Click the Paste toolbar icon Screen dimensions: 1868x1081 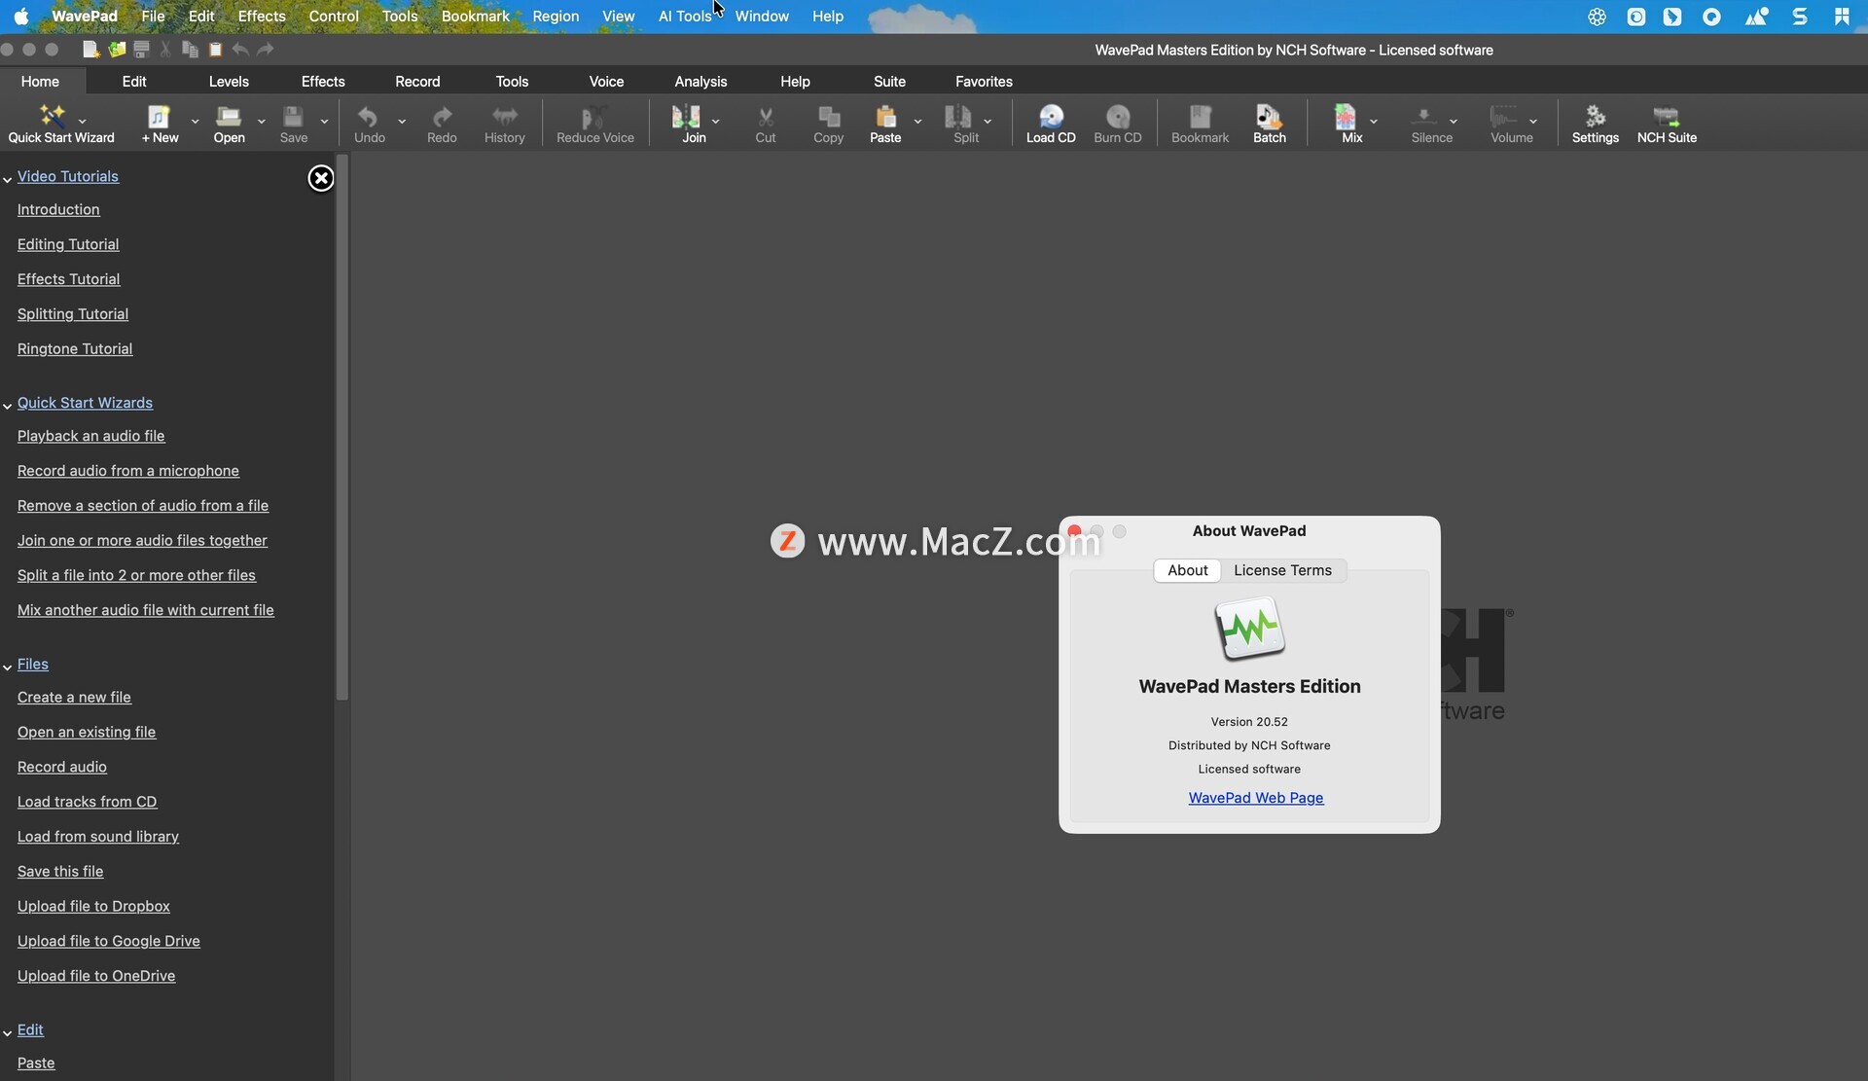click(x=884, y=118)
